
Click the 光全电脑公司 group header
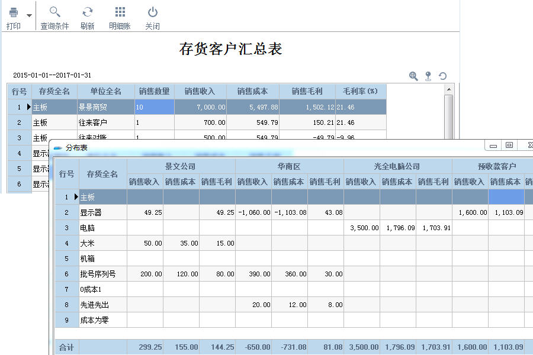[x=398, y=166]
